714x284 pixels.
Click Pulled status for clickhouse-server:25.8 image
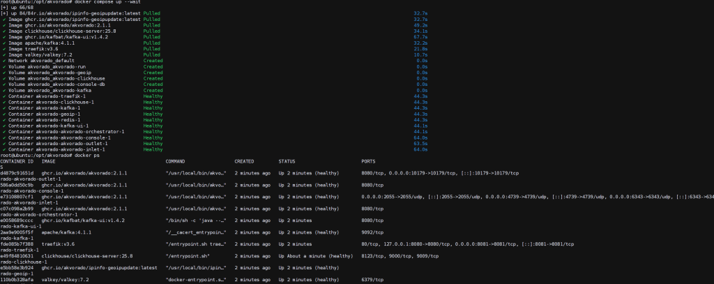click(x=152, y=31)
